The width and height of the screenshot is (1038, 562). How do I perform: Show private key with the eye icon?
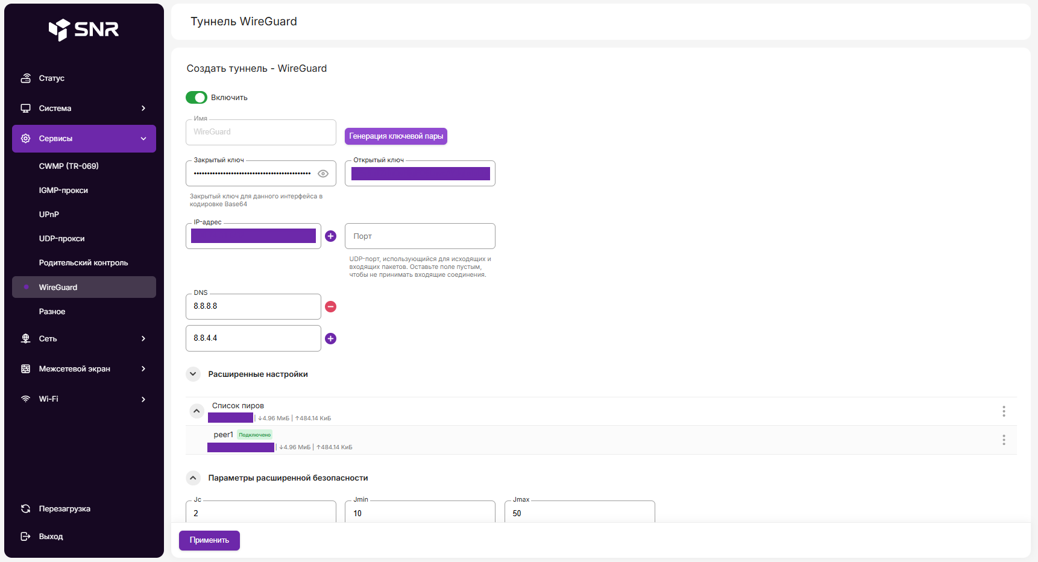coord(323,174)
